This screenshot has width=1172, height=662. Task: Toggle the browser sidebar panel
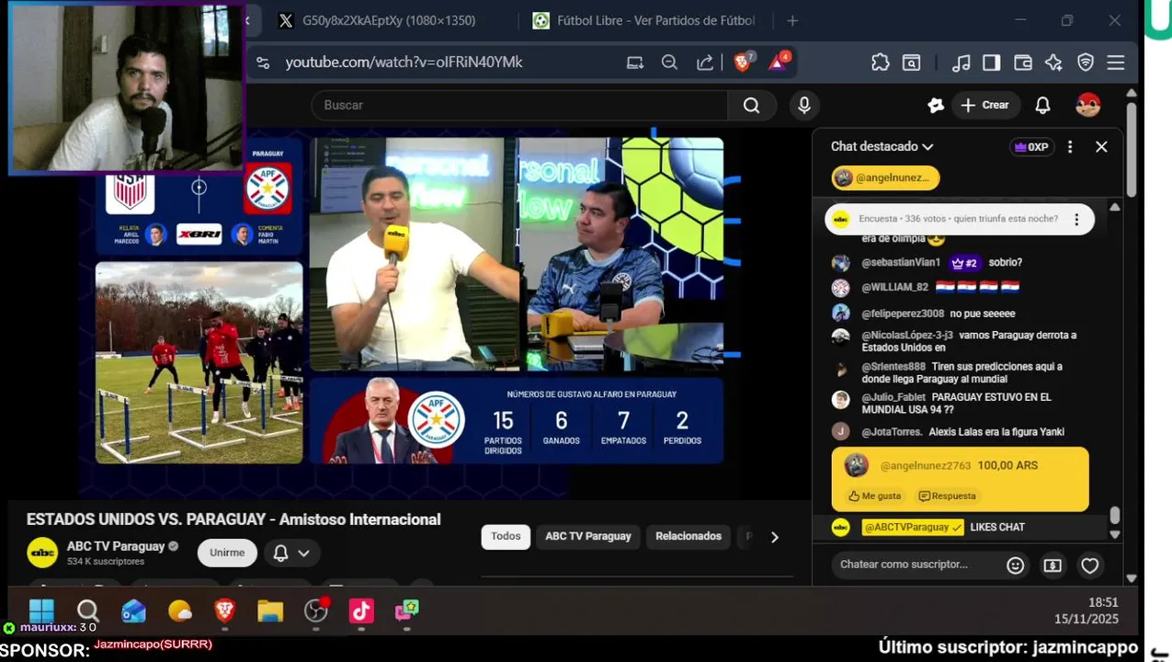pos(991,63)
